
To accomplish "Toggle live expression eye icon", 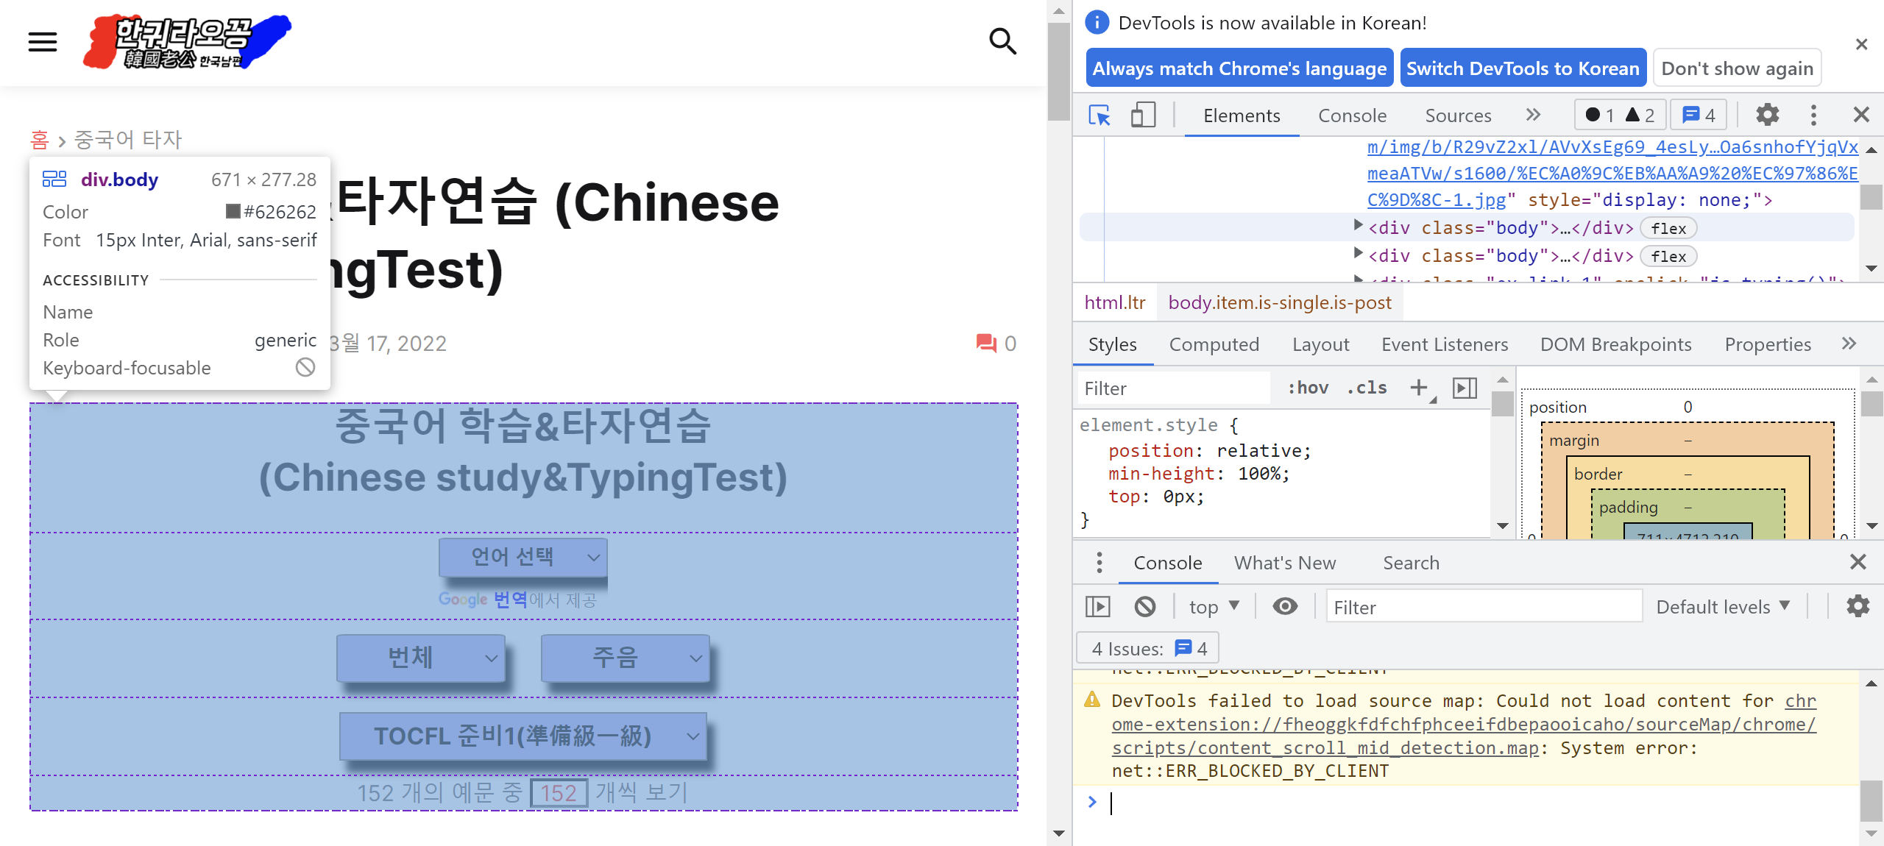I will tap(1285, 606).
